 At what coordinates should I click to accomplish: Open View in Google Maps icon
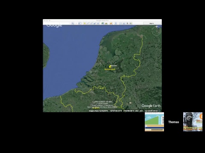tap(131, 23)
